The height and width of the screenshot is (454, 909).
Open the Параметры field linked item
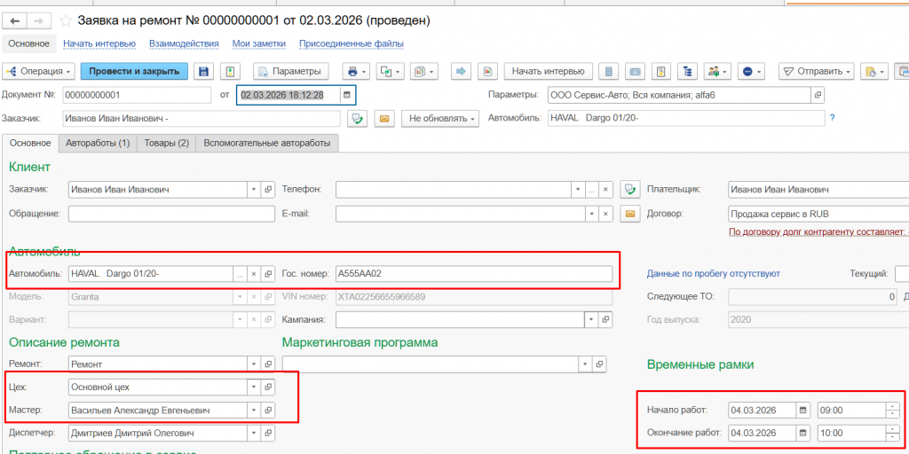coord(818,95)
